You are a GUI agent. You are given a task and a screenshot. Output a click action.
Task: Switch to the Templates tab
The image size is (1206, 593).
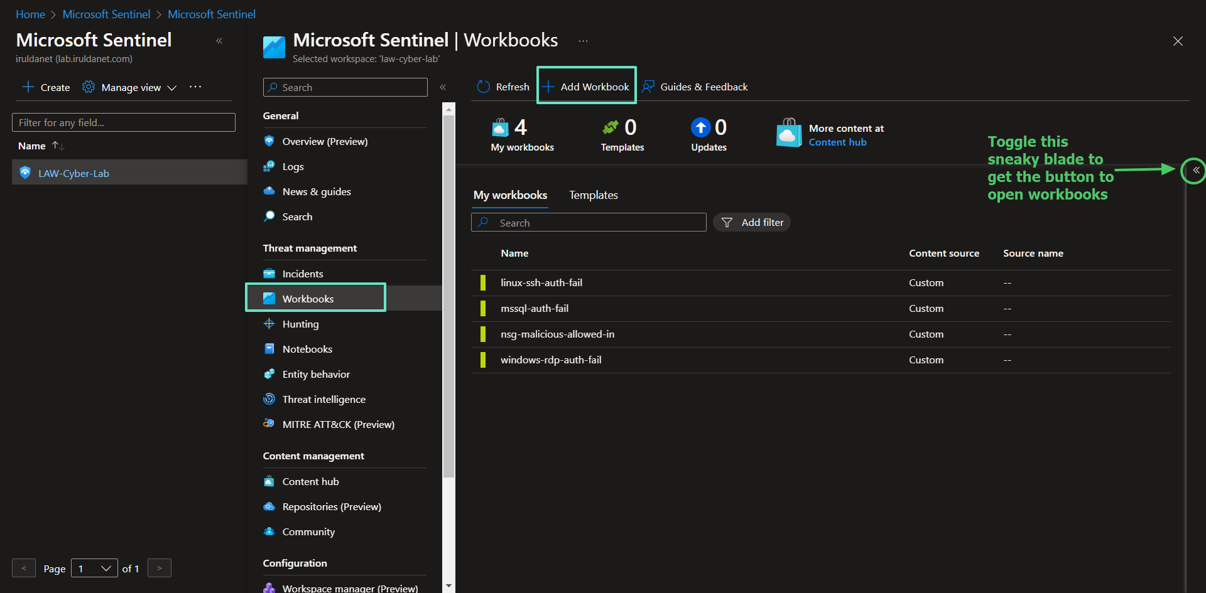point(594,195)
